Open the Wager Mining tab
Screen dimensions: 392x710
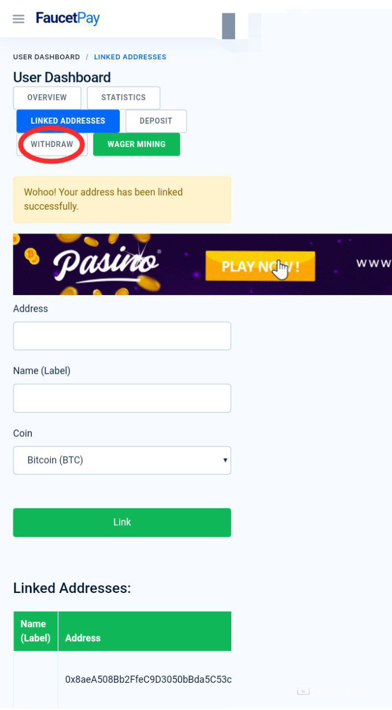[x=136, y=144]
